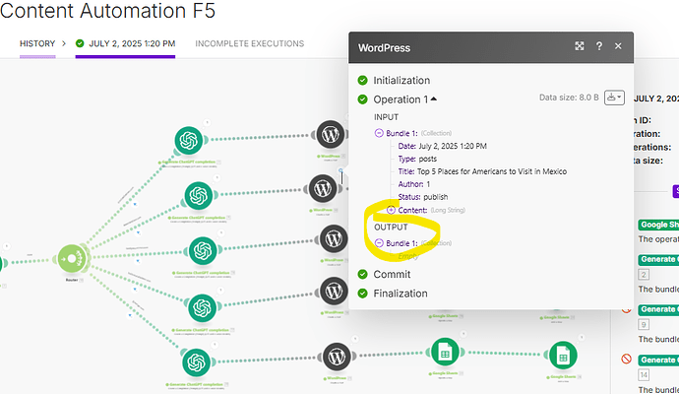Click the bundle number 2 box in log
679x394 pixels.
click(644, 275)
